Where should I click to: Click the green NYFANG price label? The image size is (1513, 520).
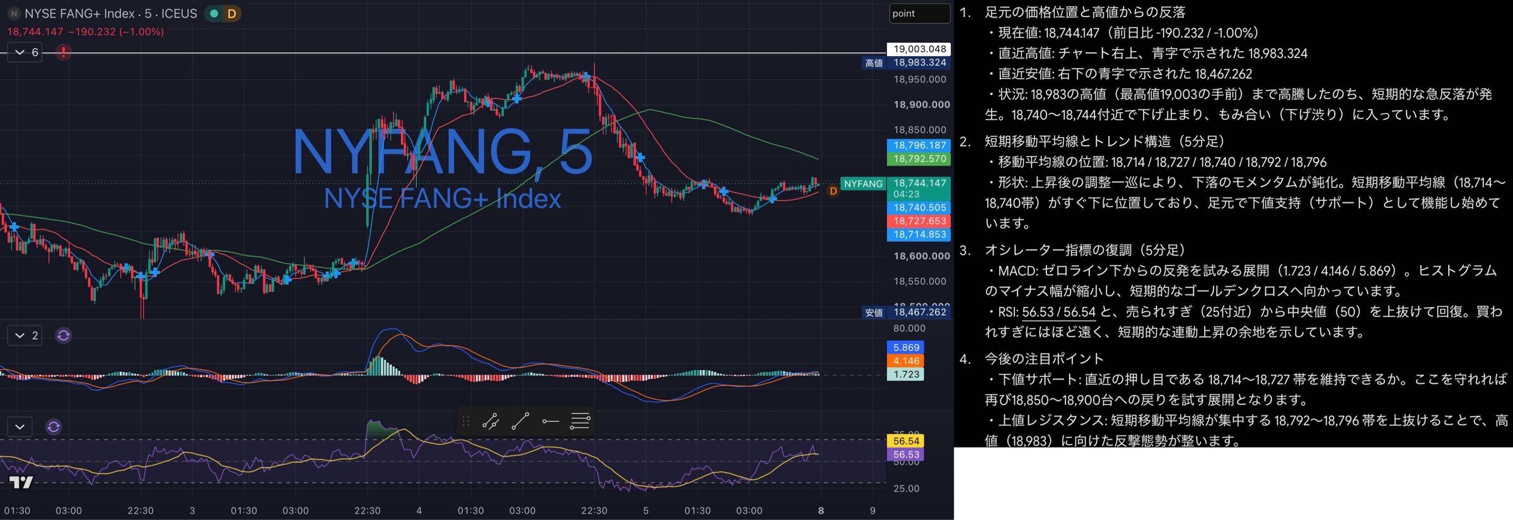click(x=863, y=183)
